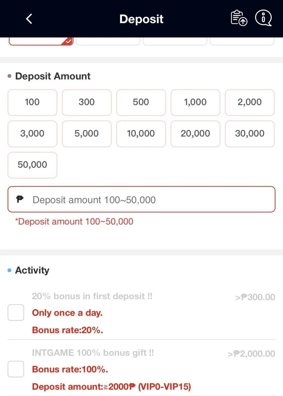Viewport: 283px width, 396px height.
Task: Select the currently checked payment method card
Action: pyautogui.click(x=41, y=41)
